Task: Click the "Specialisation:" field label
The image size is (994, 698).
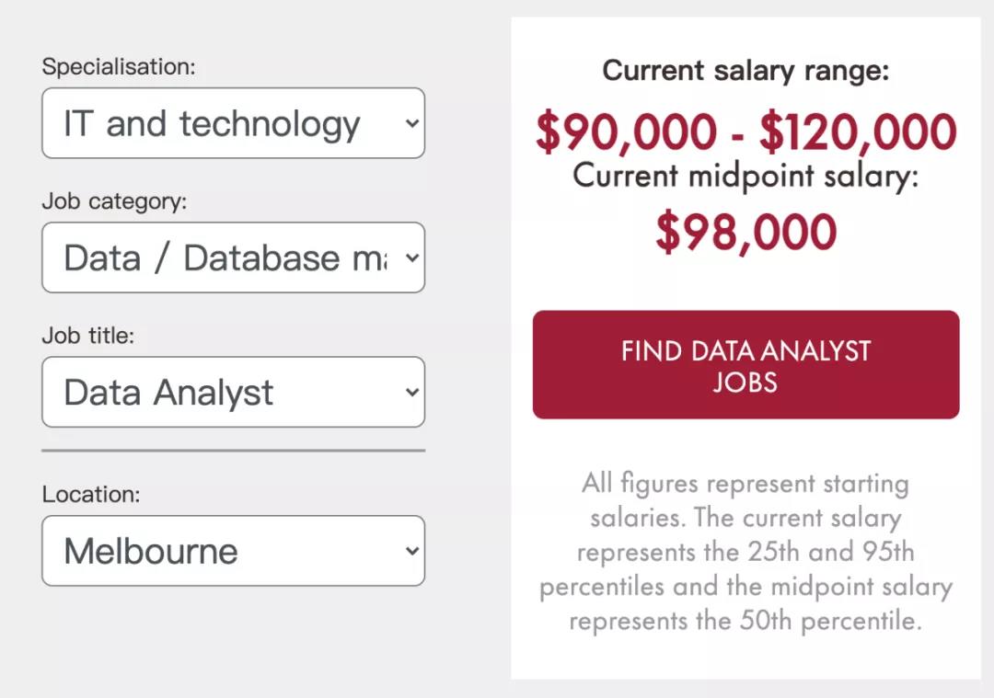Action: coord(119,67)
